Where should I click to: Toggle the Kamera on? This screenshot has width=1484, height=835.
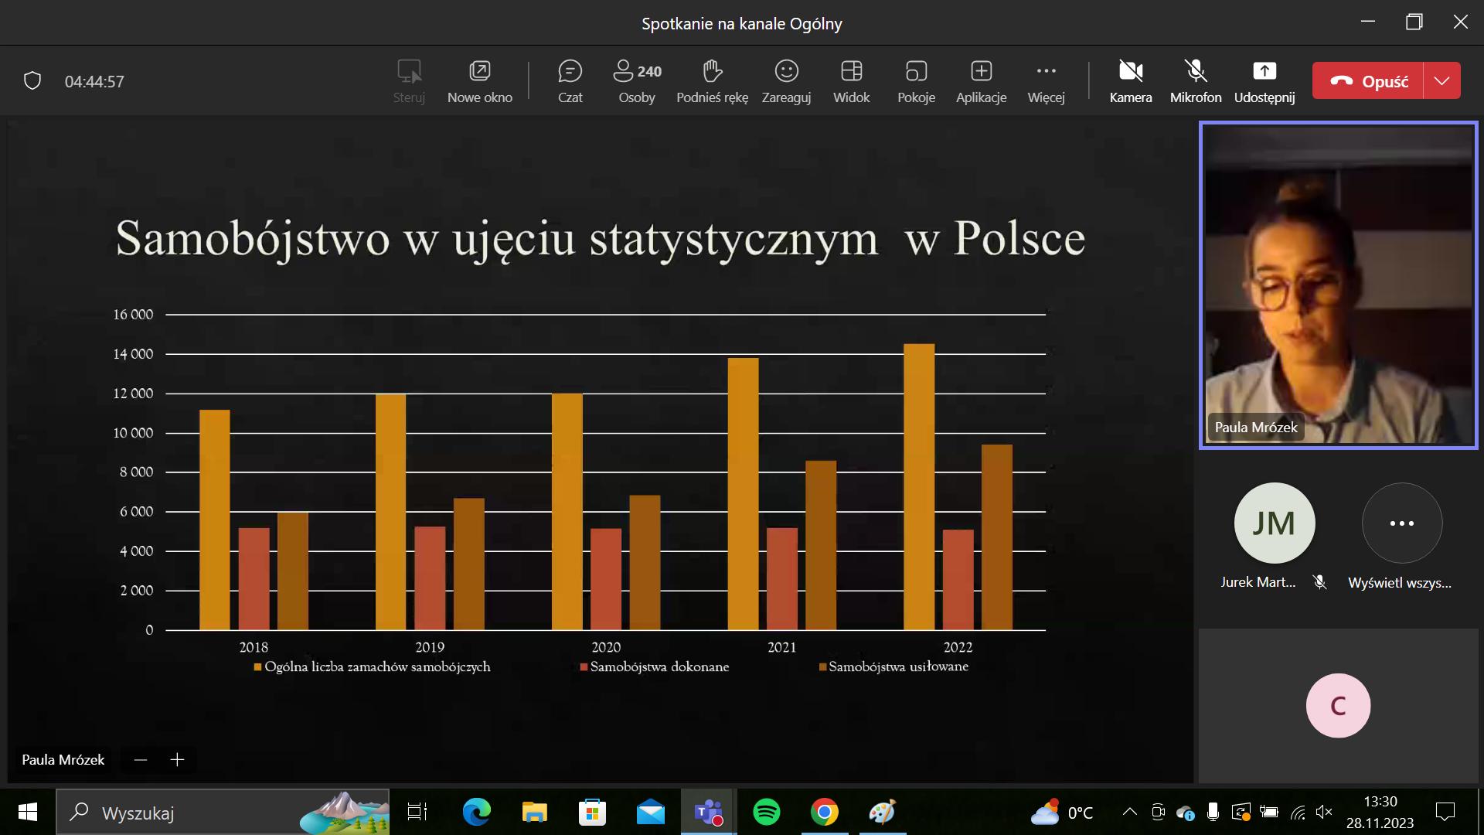(x=1131, y=80)
